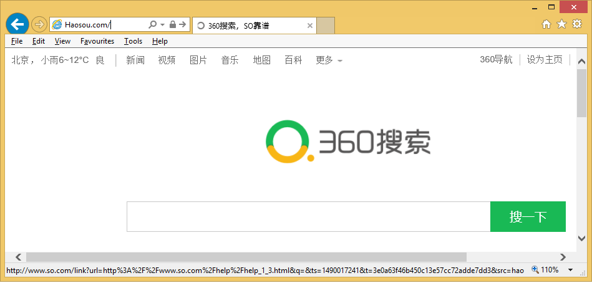Open the Tools menu
592x283 pixels.
pos(133,41)
